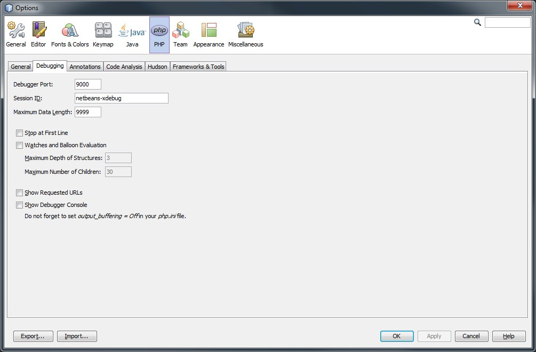Open the Frameworks & Tools tab

coord(198,67)
